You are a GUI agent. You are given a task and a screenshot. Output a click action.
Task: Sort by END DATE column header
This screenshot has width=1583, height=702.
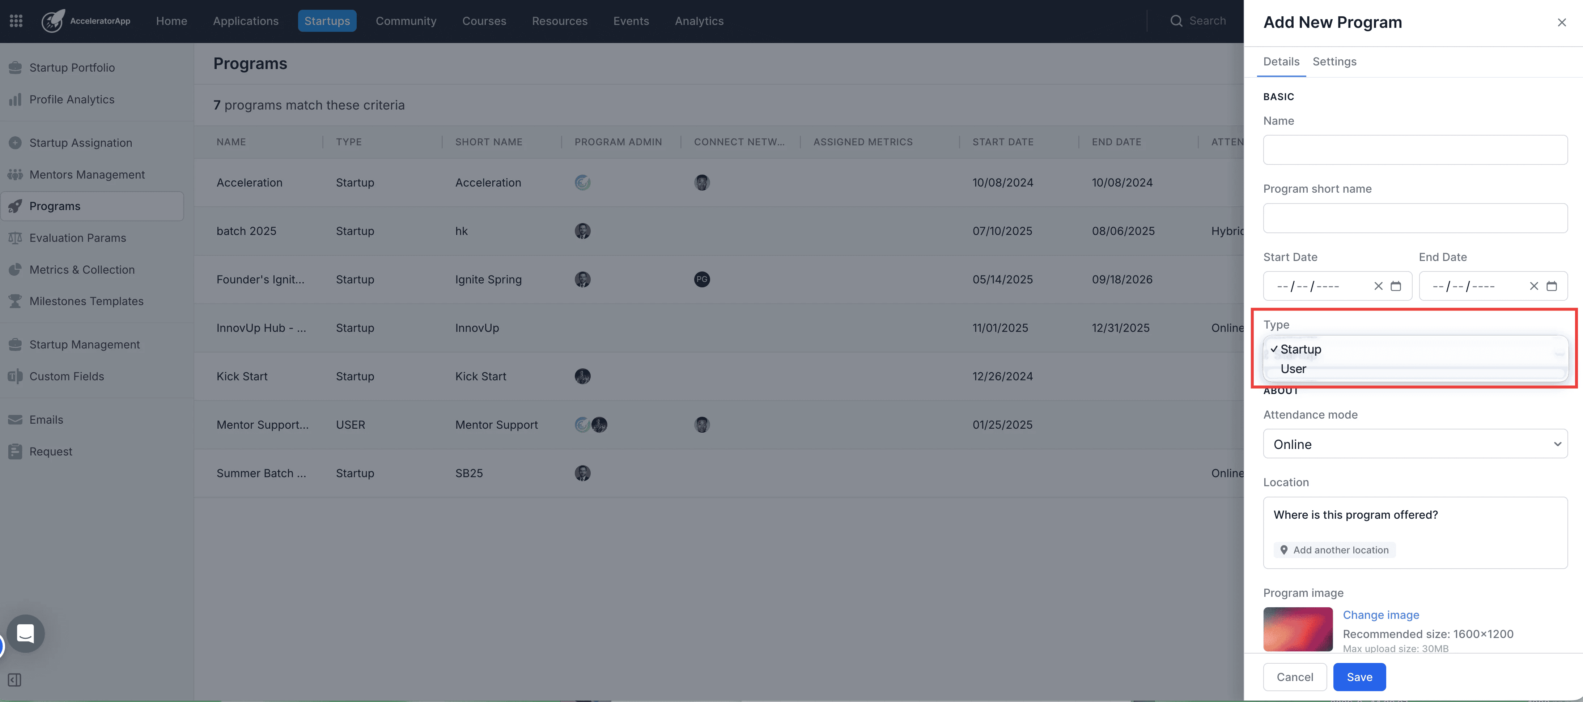(x=1116, y=142)
